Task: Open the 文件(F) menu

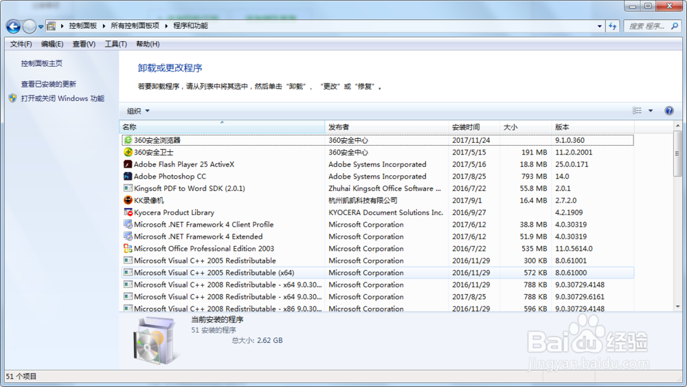Action: (x=21, y=44)
